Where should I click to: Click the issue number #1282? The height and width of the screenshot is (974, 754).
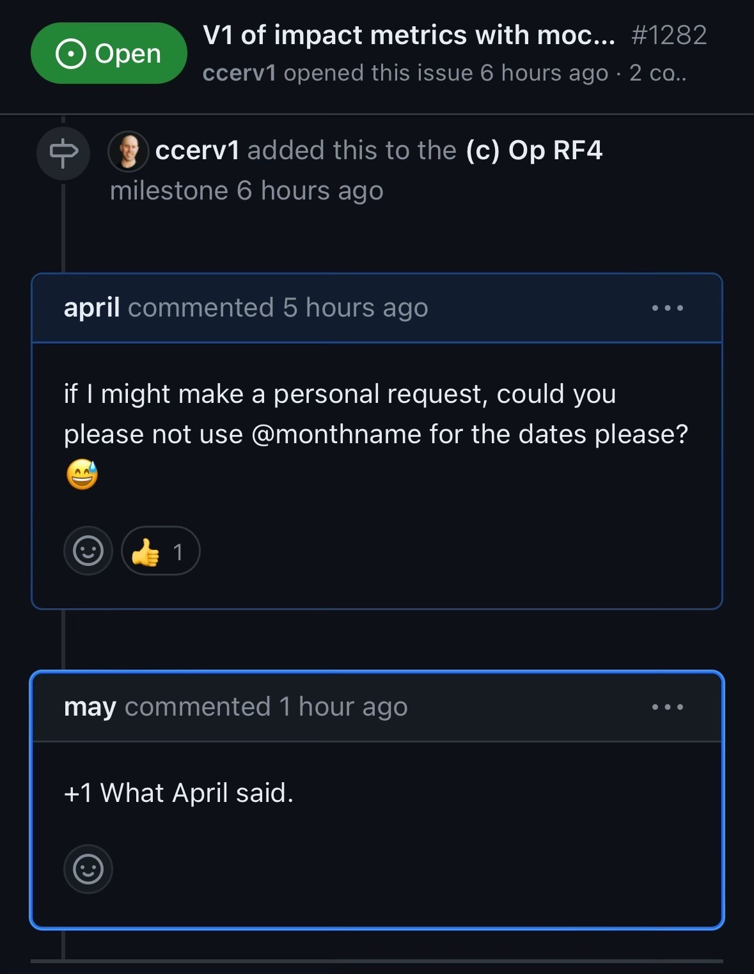point(668,35)
